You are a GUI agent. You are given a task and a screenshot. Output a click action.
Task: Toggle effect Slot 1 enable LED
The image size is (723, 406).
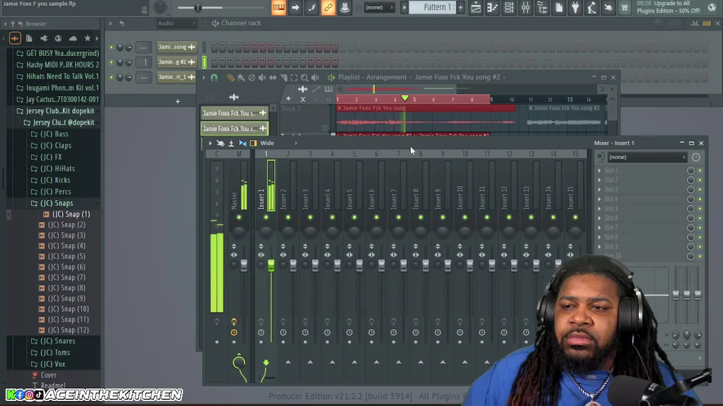[700, 170]
